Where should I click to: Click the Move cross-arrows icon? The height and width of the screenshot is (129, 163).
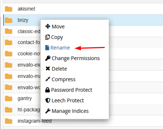coord(48,26)
